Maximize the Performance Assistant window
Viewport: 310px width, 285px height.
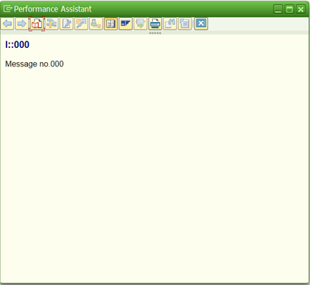[x=289, y=9]
